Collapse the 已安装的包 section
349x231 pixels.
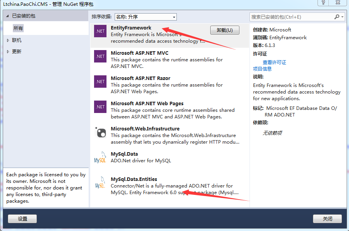(7, 16)
